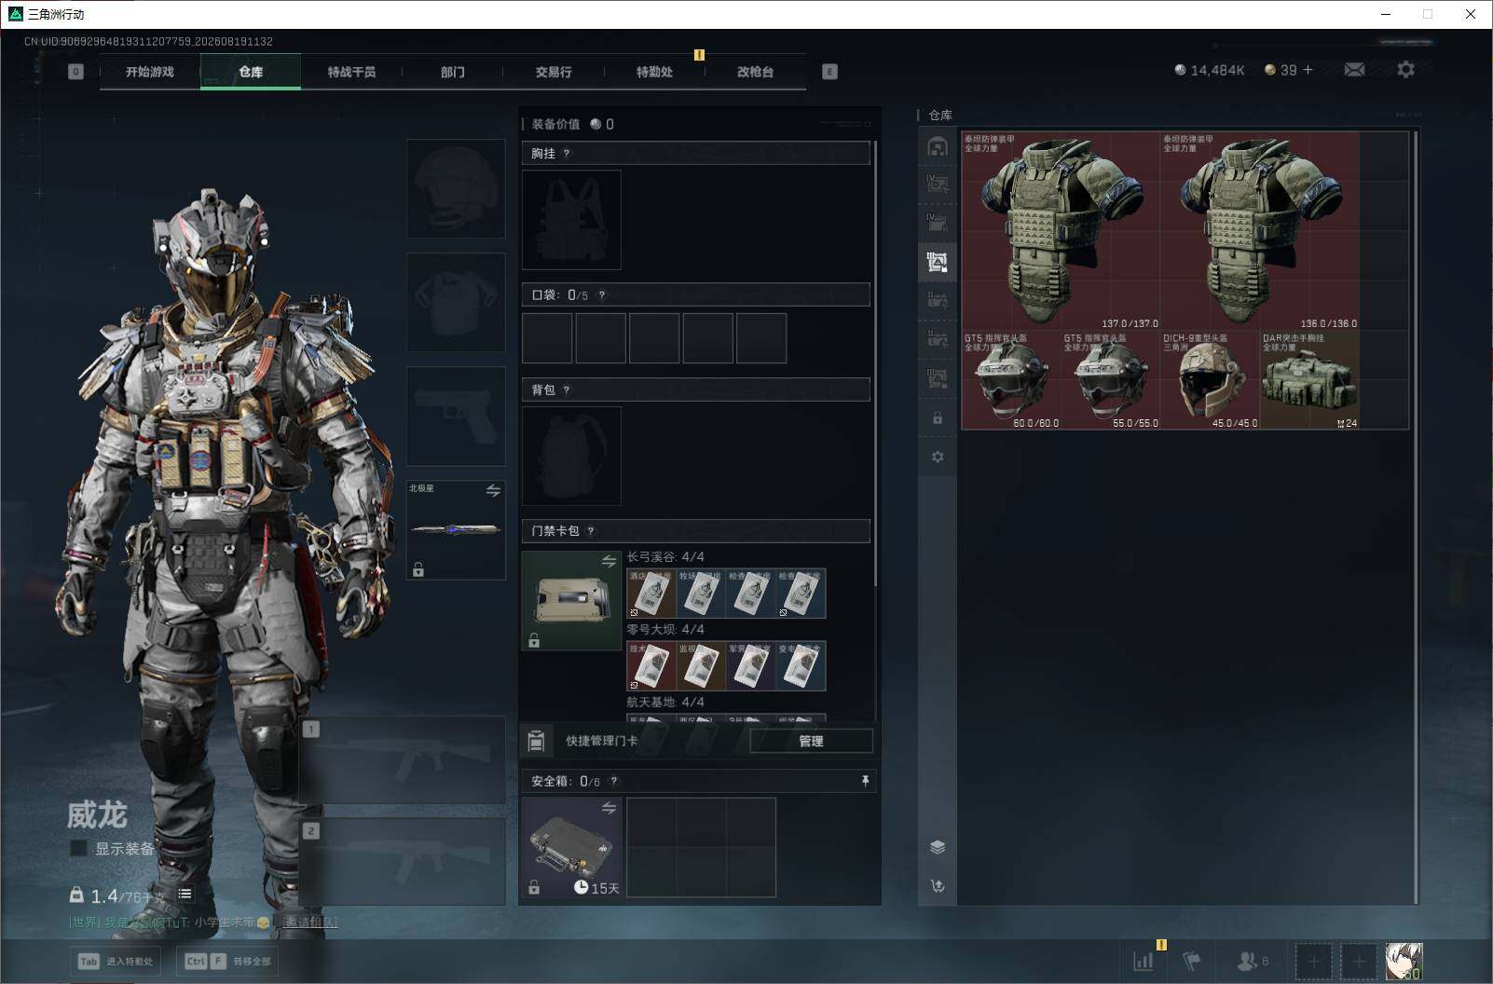The width and height of the screenshot is (1493, 984).
Task: Open the settings gear in the top bar
Action: (1405, 70)
